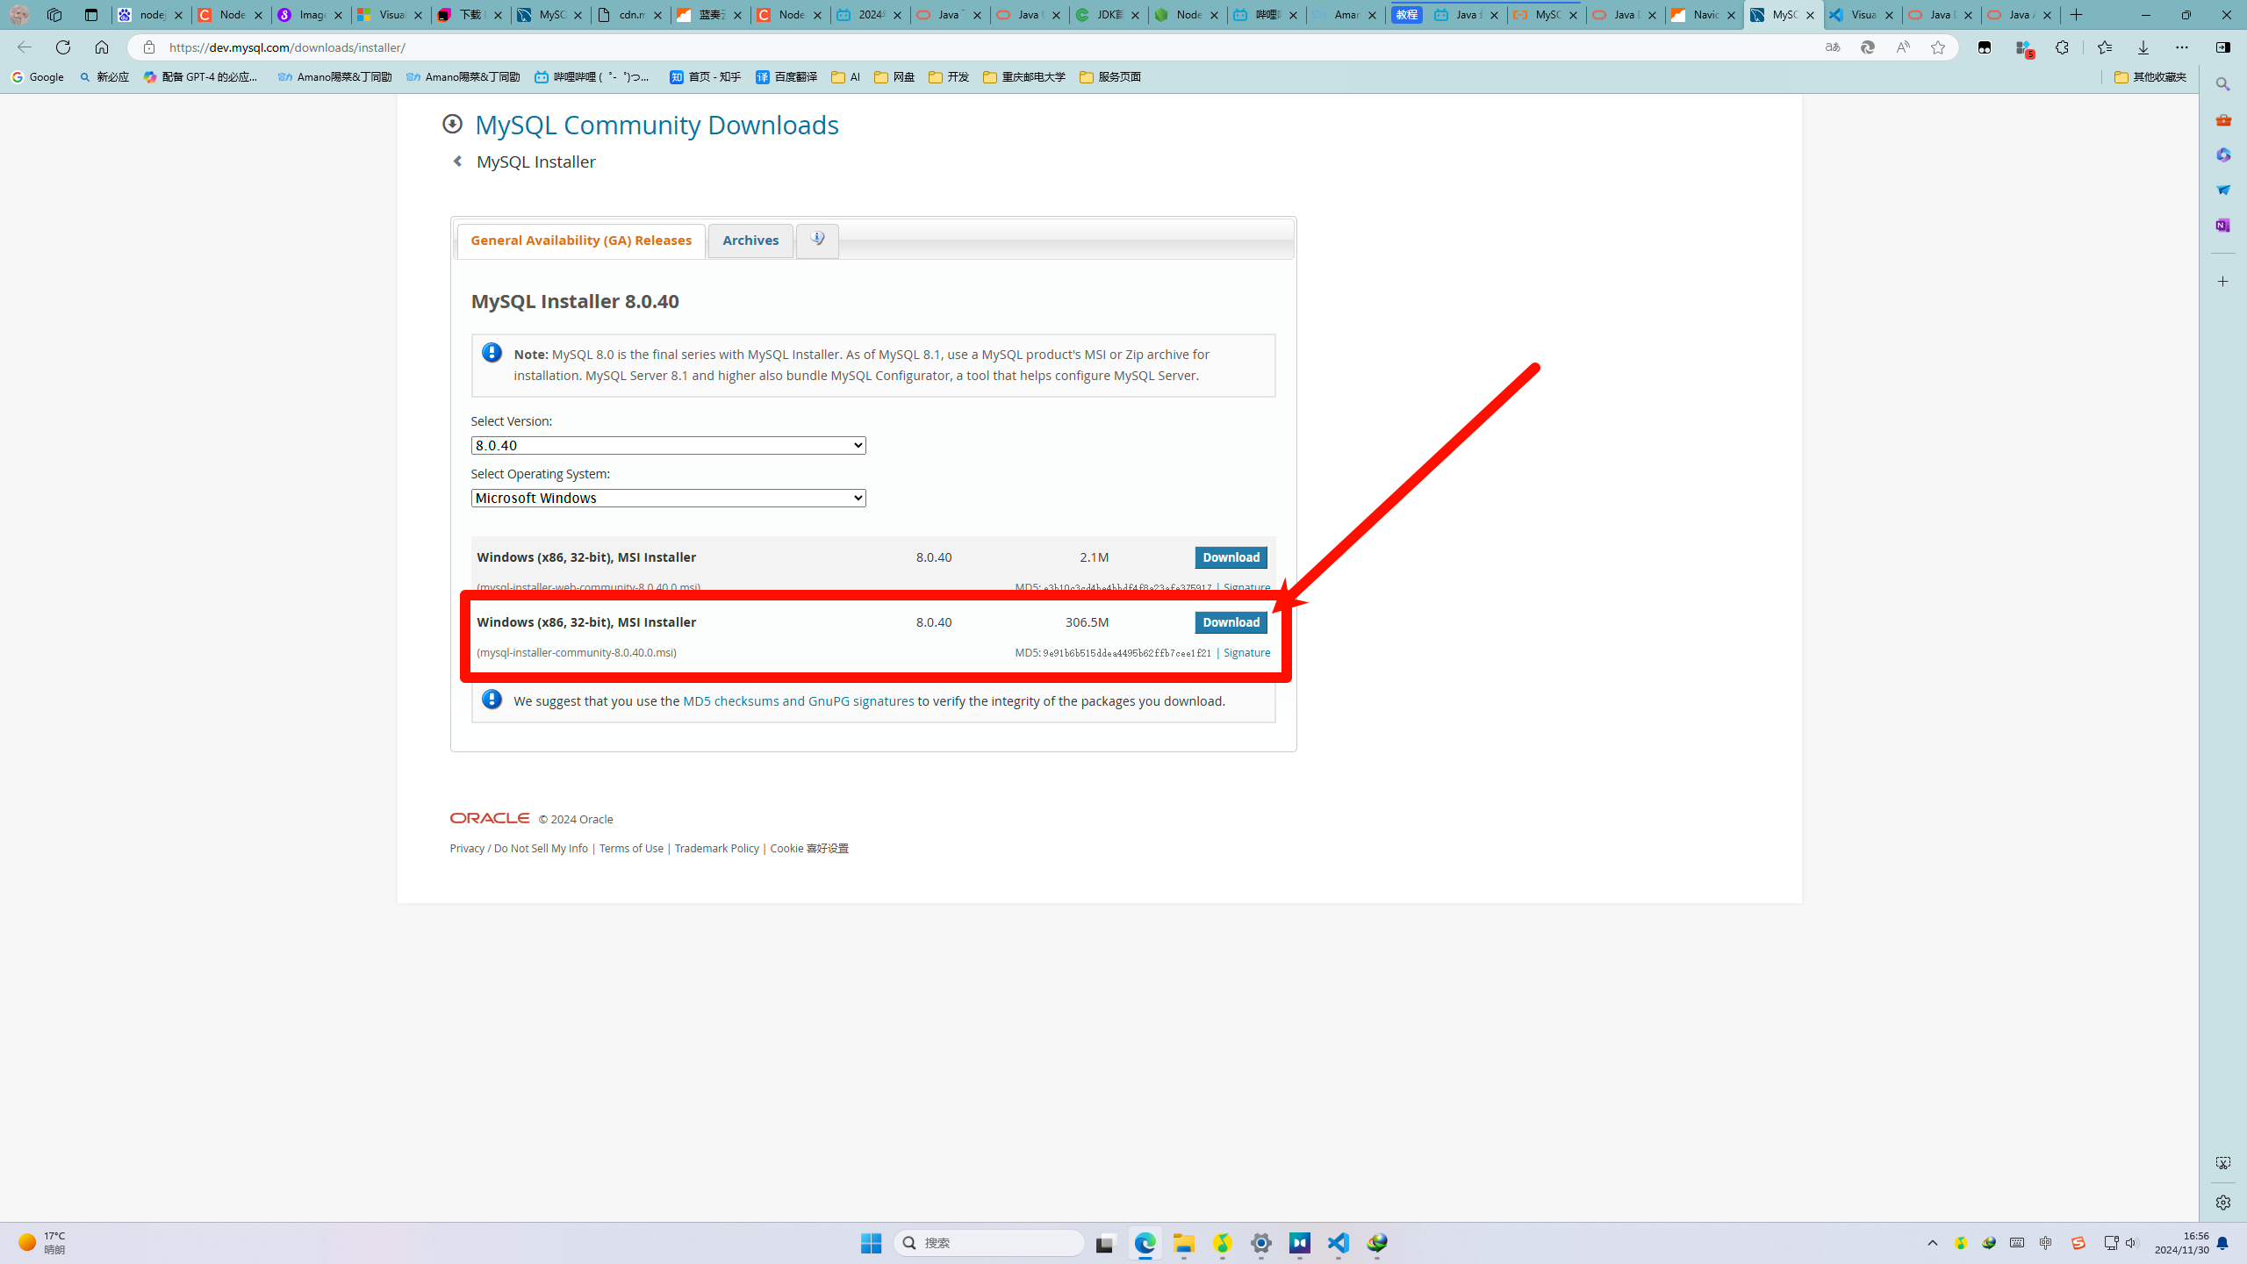Image resolution: width=2247 pixels, height=1264 pixels.
Task: Open the 首页 - 知乎 bookmark
Action: click(x=705, y=77)
